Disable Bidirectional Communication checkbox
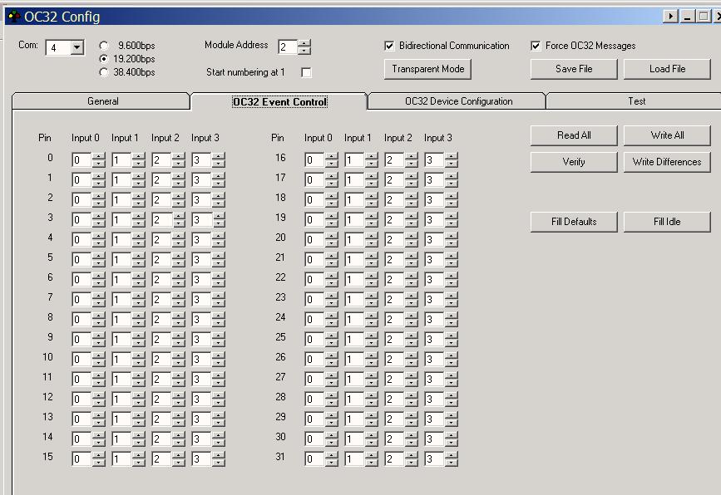The image size is (721, 495). [389, 46]
